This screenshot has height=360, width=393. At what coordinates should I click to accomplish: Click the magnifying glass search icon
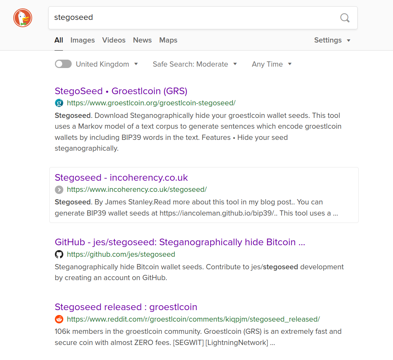tap(345, 18)
